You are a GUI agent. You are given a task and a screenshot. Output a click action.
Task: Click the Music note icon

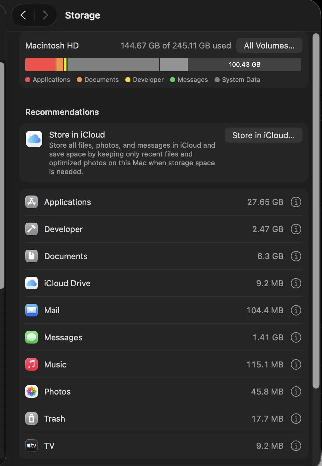click(x=32, y=364)
